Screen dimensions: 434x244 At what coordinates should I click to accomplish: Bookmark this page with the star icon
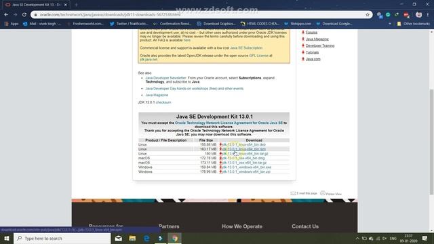tap(368, 15)
